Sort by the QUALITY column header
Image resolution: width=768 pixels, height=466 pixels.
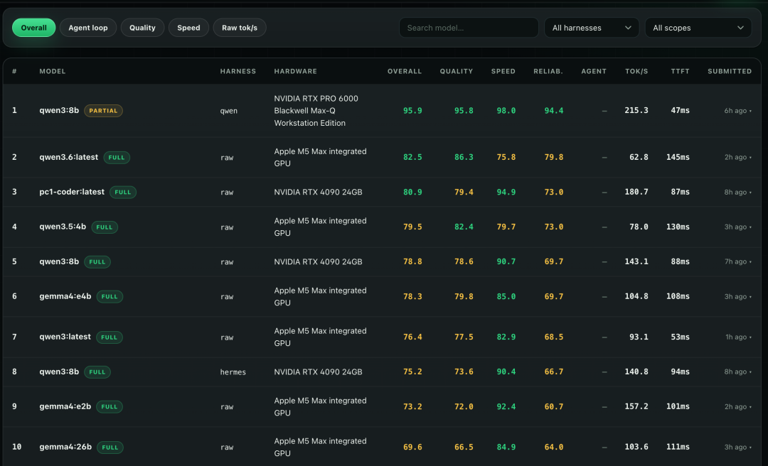coord(457,72)
